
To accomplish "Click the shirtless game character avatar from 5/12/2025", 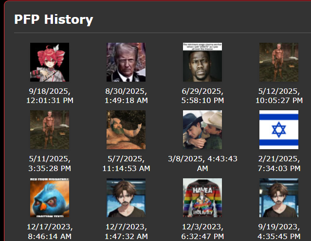I will (x=279, y=62).
